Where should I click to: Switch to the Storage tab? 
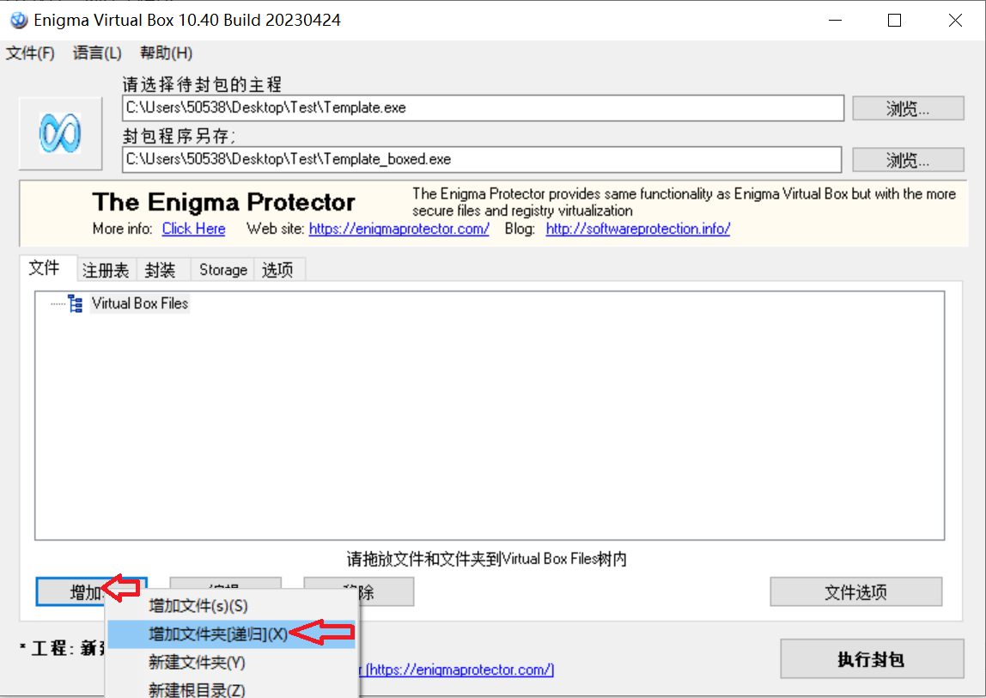[x=222, y=270]
